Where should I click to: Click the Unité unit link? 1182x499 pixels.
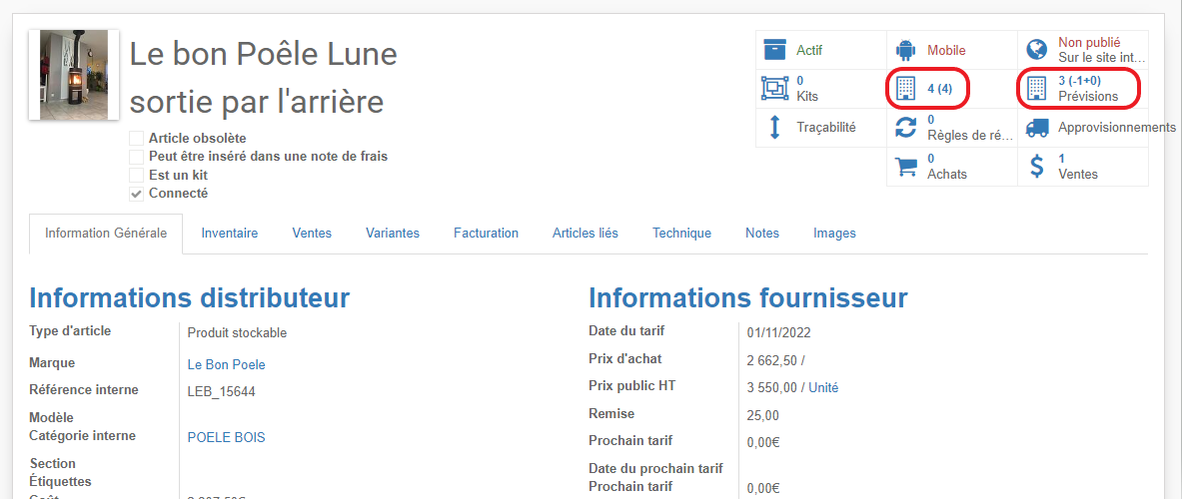click(x=823, y=387)
